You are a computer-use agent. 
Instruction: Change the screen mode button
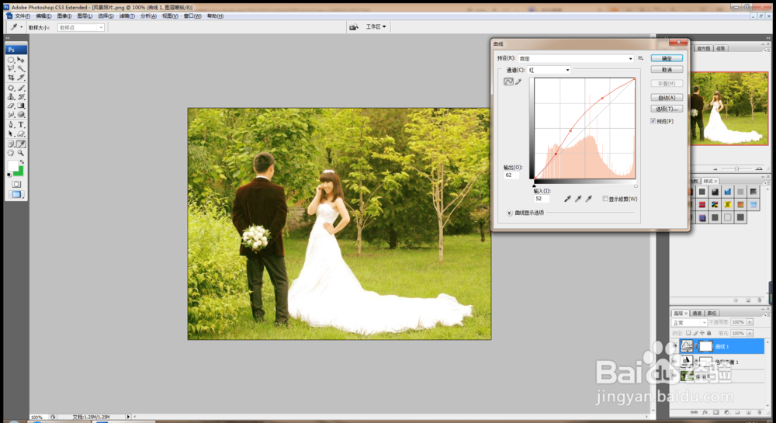click(x=16, y=195)
